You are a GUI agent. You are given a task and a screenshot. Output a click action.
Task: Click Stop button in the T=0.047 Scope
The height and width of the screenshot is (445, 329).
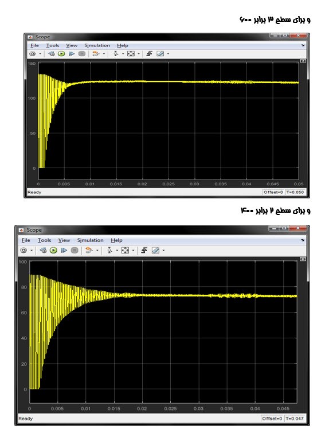(x=75, y=250)
